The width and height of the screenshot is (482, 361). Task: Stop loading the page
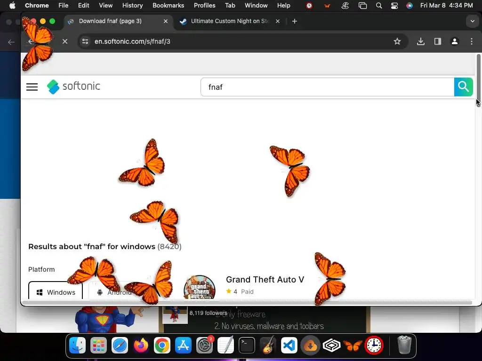65,41
